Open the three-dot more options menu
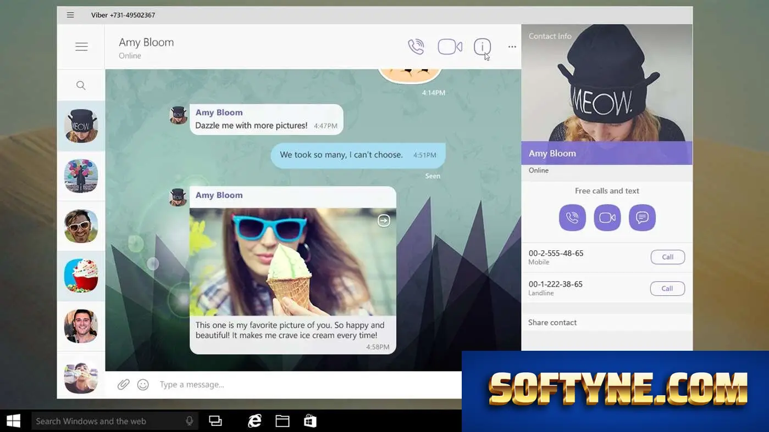 pyautogui.click(x=512, y=47)
